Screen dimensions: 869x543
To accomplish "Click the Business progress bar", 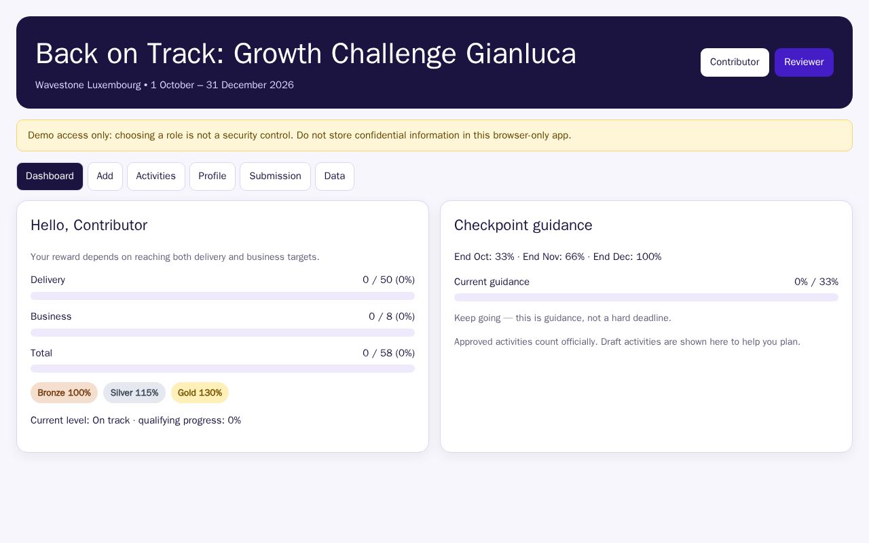I will coord(223,333).
